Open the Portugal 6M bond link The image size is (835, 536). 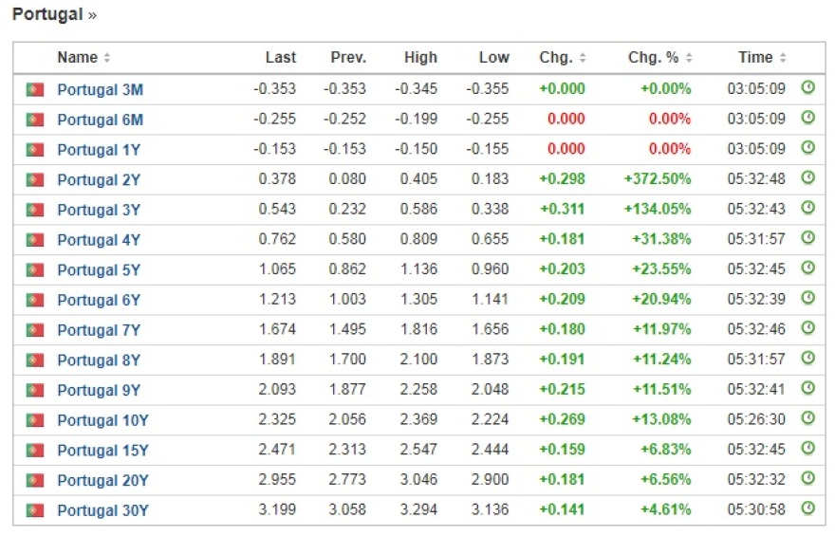coord(100,120)
